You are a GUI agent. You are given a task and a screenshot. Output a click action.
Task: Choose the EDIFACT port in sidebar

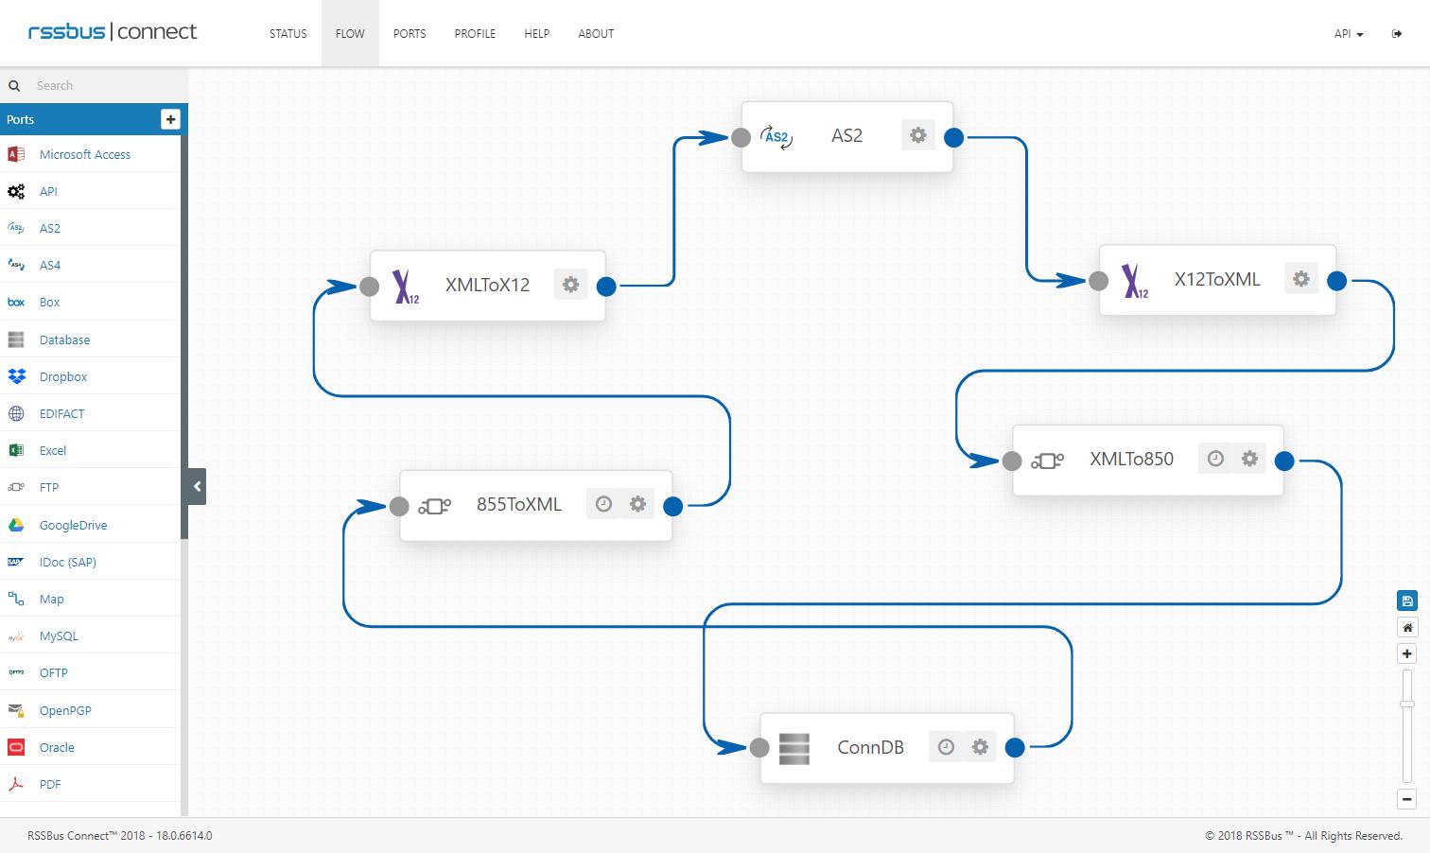(x=61, y=413)
